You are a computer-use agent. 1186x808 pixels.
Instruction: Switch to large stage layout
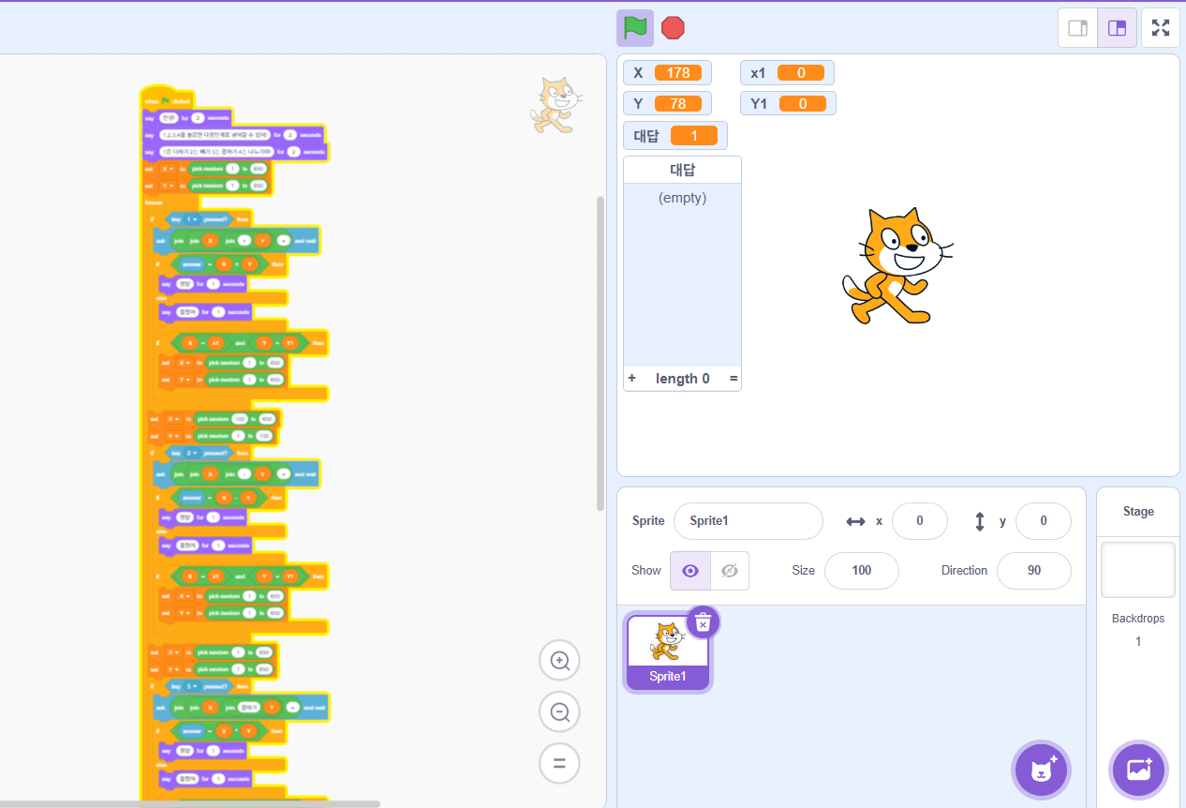click(1117, 28)
